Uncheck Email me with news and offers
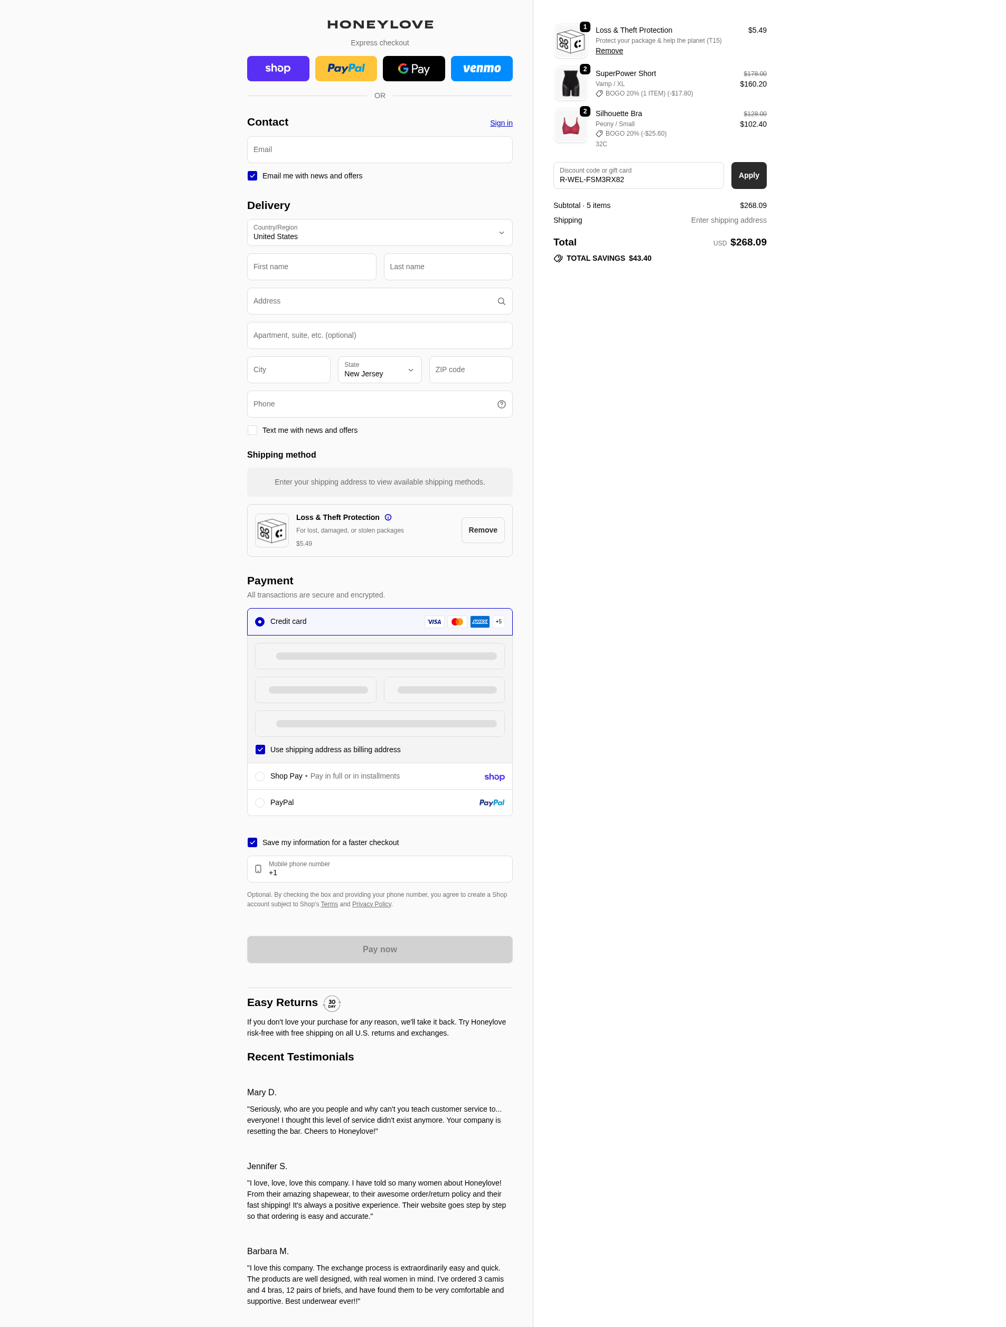This screenshot has height=1327, width=1006. coord(253,176)
